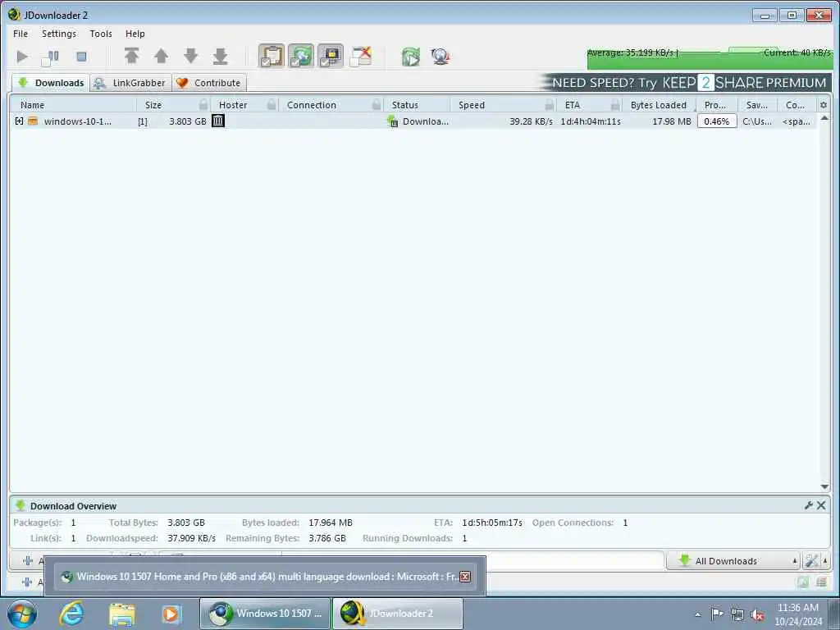Switch to the Contribute tab
This screenshot has height=630, width=840.
(209, 83)
